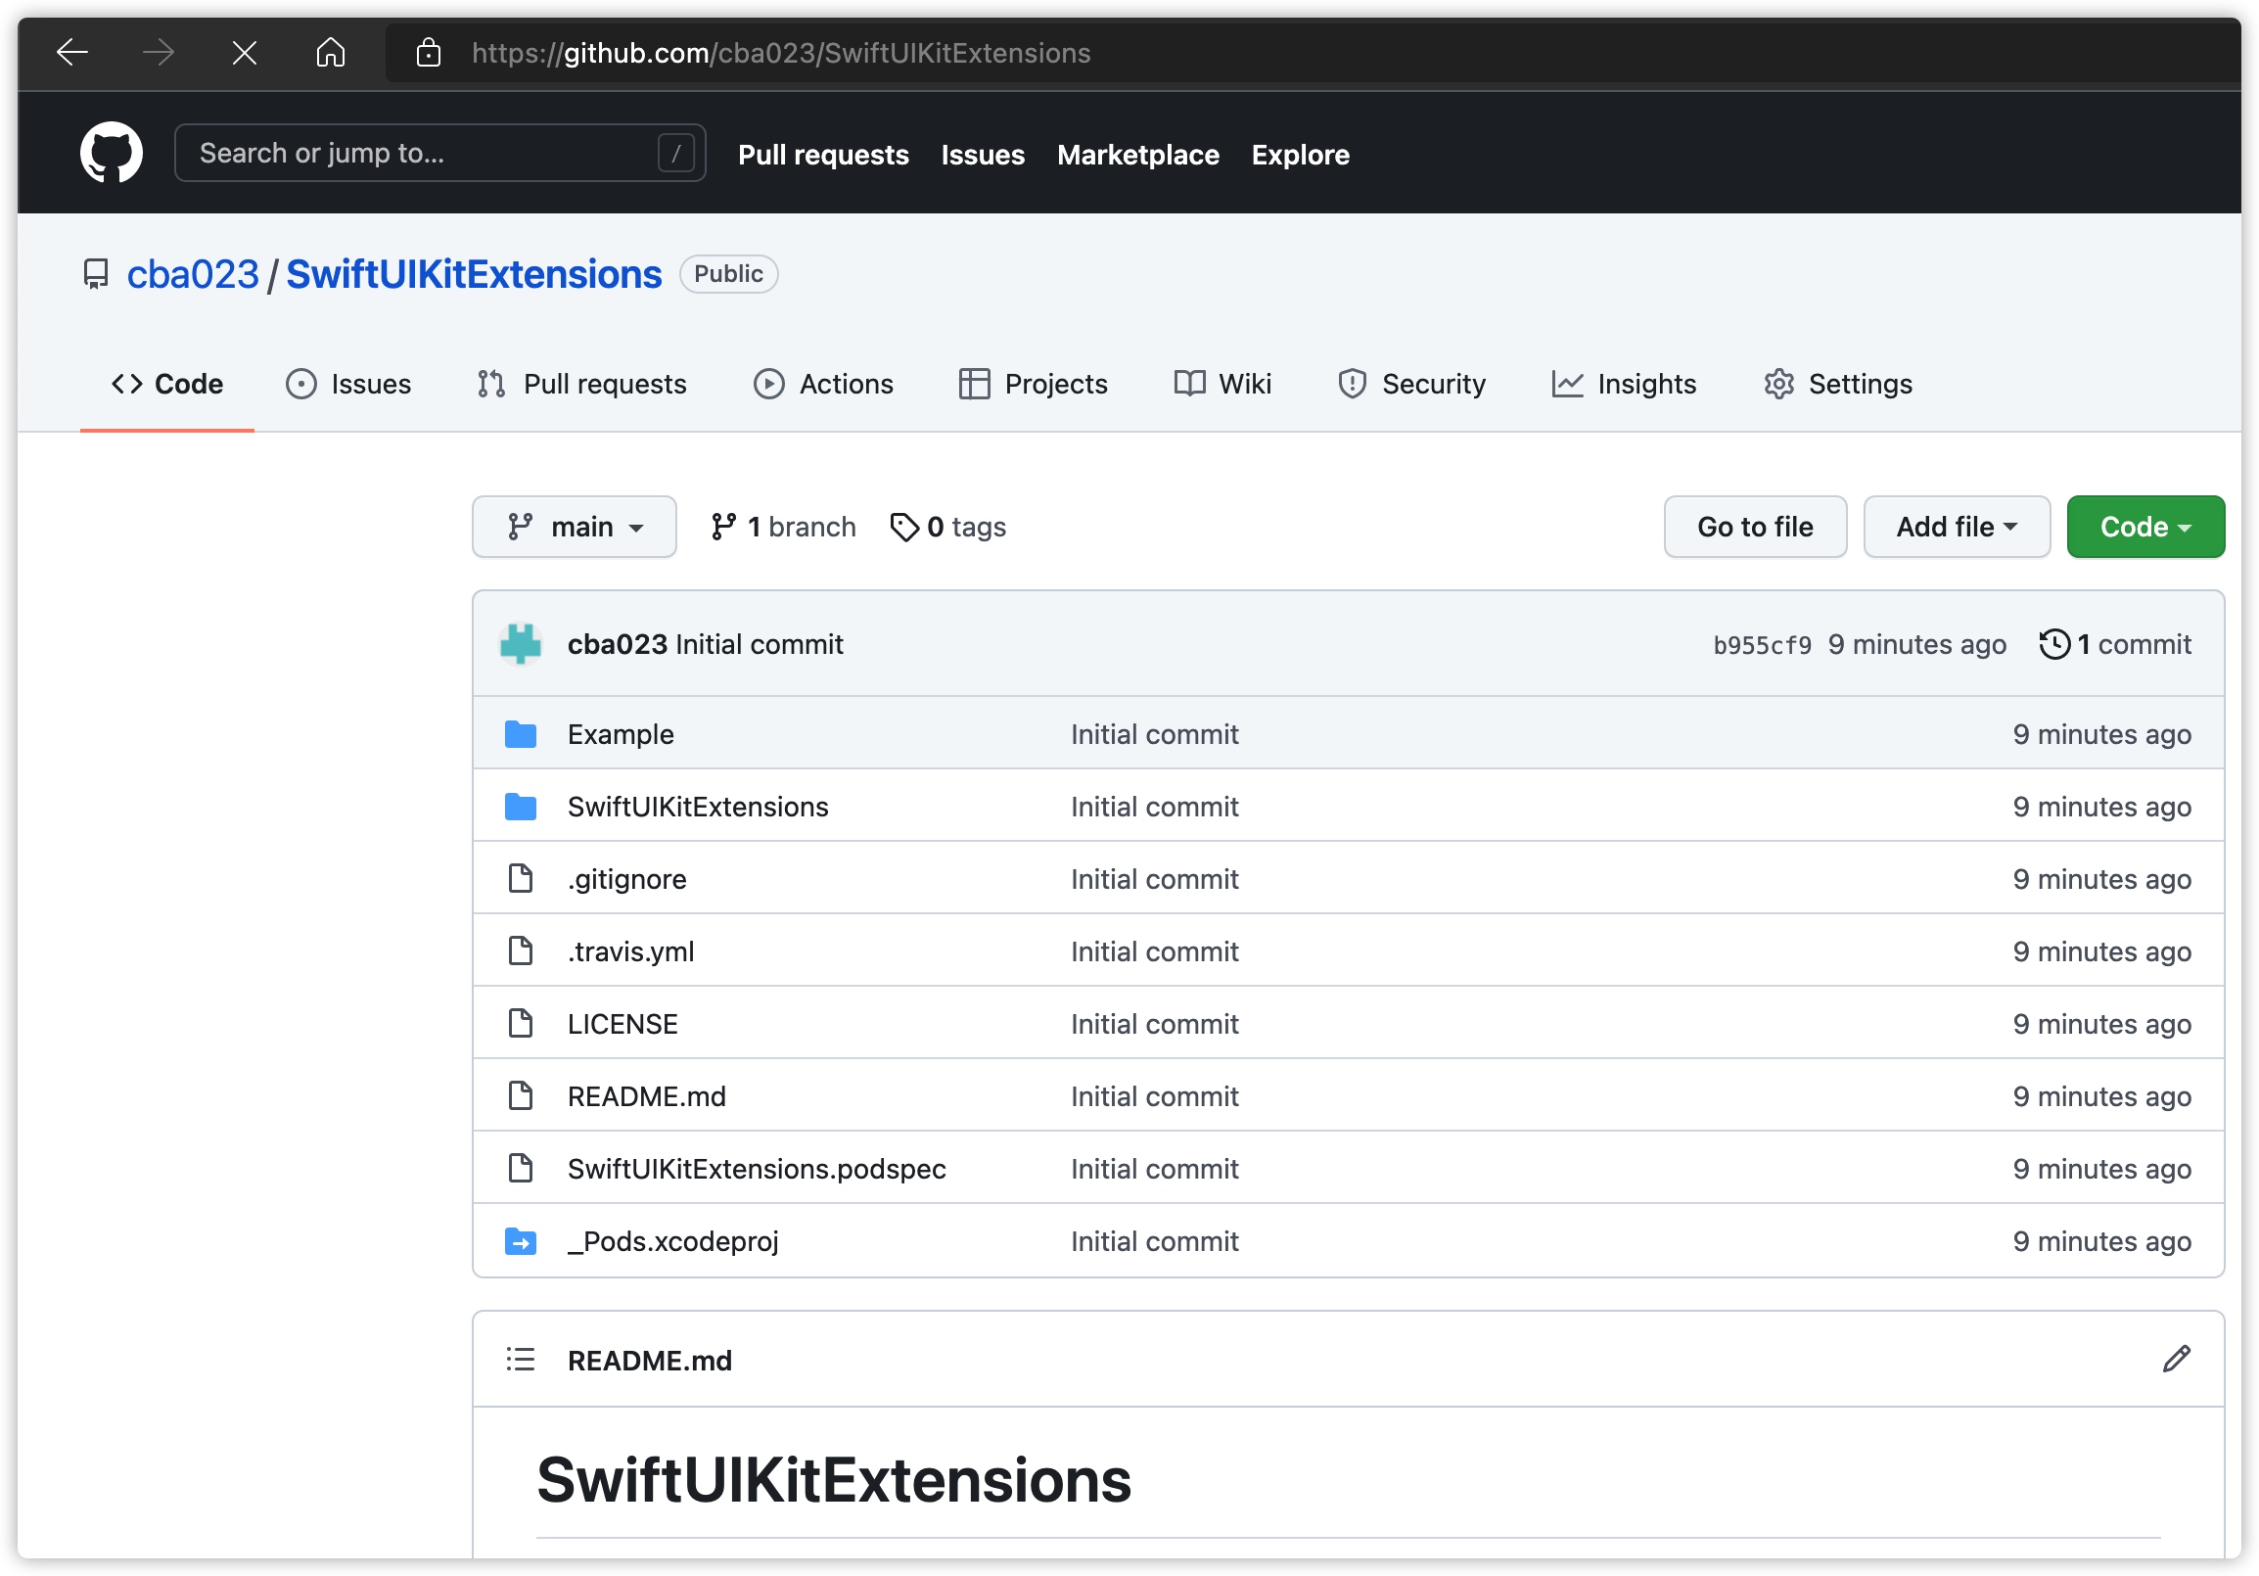
Task: Click the slash shortcut key icon in search
Action: pos(676,154)
